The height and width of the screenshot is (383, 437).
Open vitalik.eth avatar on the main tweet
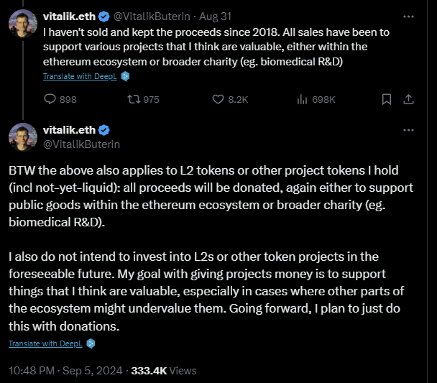point(23,137)
